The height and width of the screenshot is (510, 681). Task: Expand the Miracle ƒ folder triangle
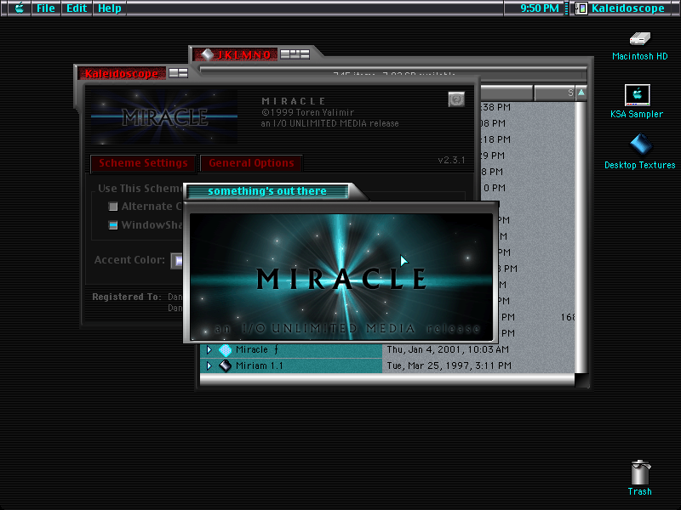coord(209,349)
